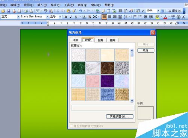Toggle the center-align paragraph button
The width and height of the screenshot is (188, 138).
coord(109,17)
